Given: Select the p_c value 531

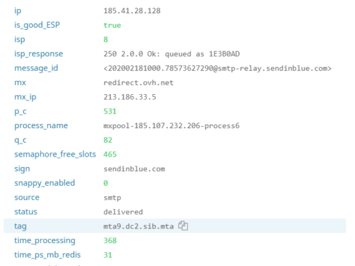Looking at the screenshot, I should pyautogui.click(x=110, y=111).
